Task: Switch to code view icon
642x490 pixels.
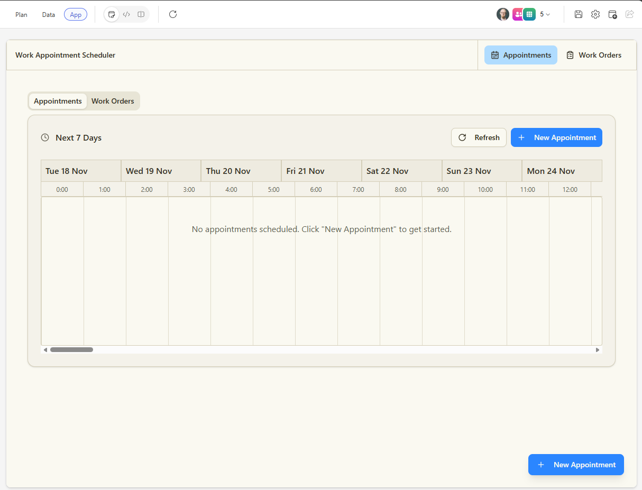Action: 126,14
